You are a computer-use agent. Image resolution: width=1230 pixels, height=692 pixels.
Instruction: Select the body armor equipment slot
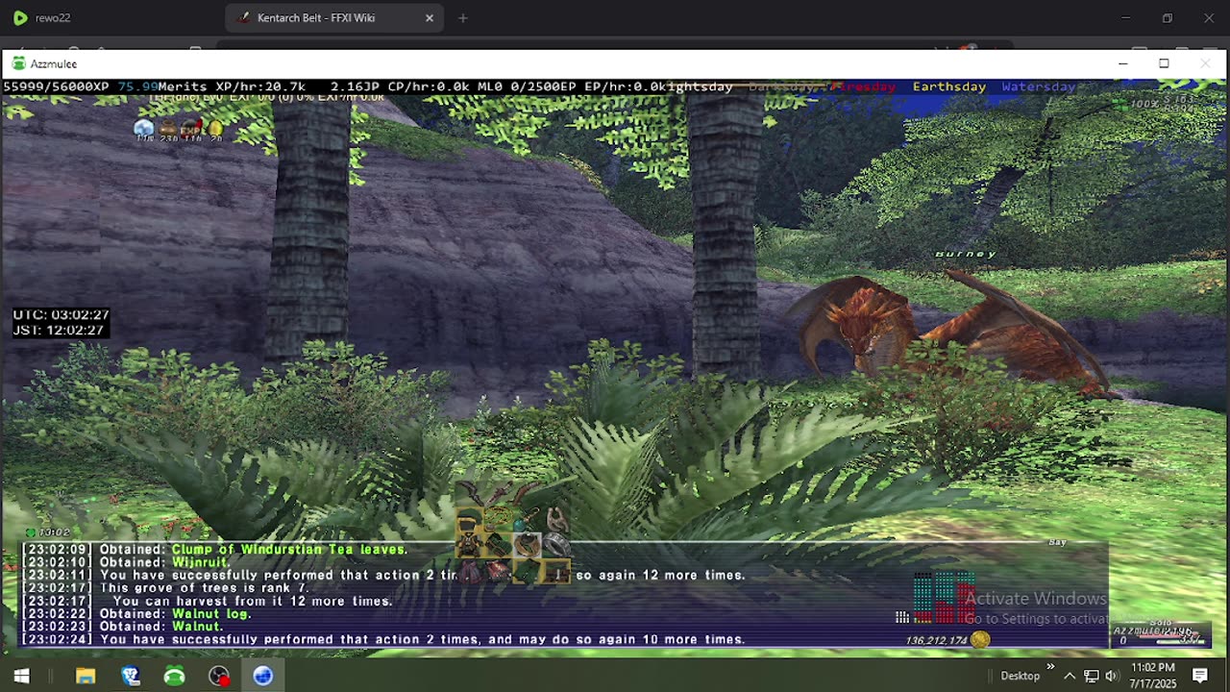(x=469, y=545)
